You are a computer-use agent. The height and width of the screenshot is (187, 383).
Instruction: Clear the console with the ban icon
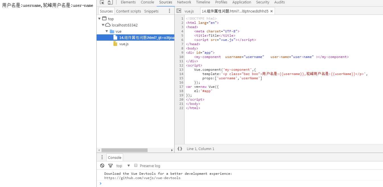[102, 166]
